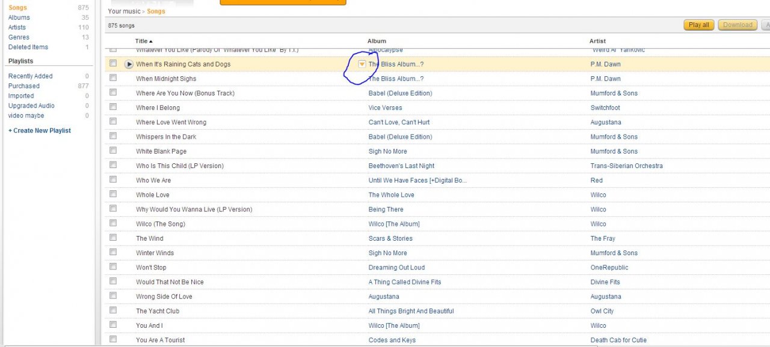
Task: Open the Purchased playlist
Action: point(24,86)
